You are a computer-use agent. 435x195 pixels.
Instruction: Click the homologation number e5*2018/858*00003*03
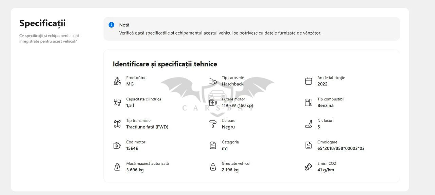(x=341, y=149)
